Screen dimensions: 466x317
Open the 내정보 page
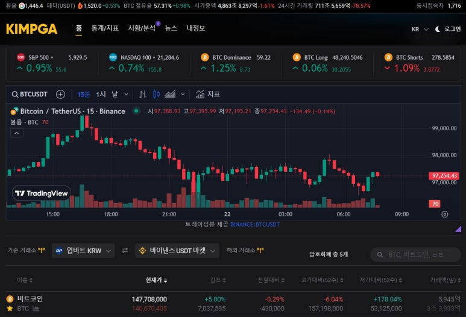coord(195,28)
